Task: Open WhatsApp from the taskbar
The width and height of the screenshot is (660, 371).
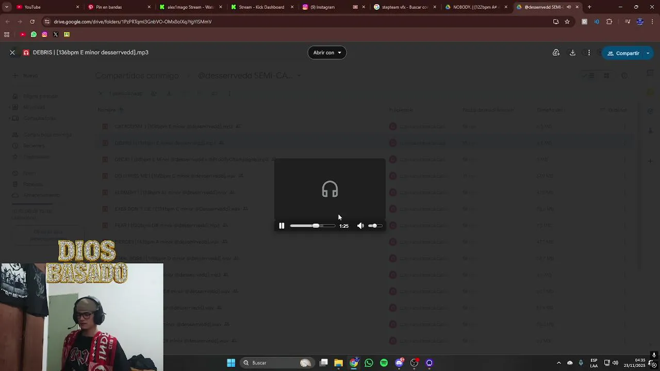Action: [369, 363]
